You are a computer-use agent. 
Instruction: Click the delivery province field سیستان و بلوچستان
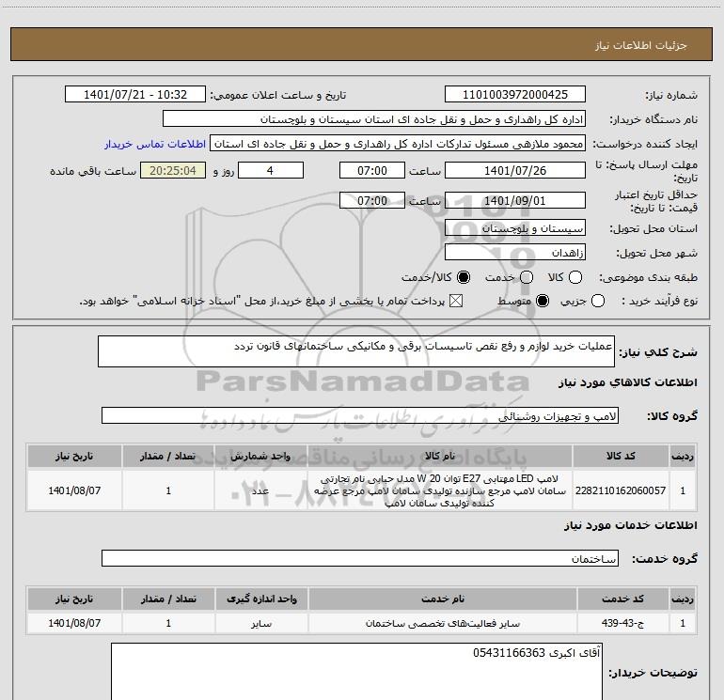515,228
